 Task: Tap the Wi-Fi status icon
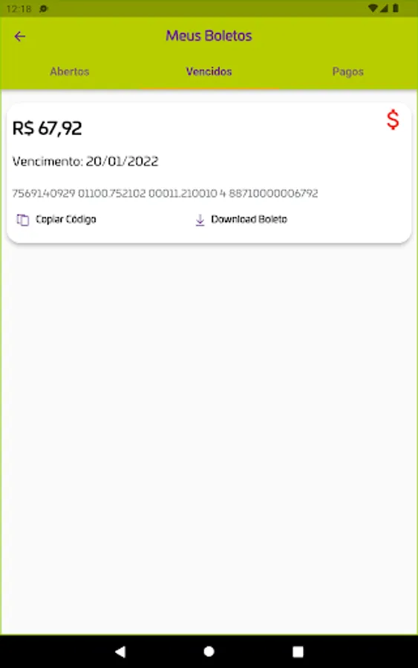click(x=373, y=8)
